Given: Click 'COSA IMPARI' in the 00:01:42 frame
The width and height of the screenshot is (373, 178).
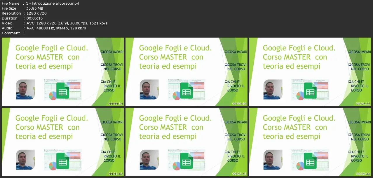Looking at the screenshot, I should tap(112, 122).
